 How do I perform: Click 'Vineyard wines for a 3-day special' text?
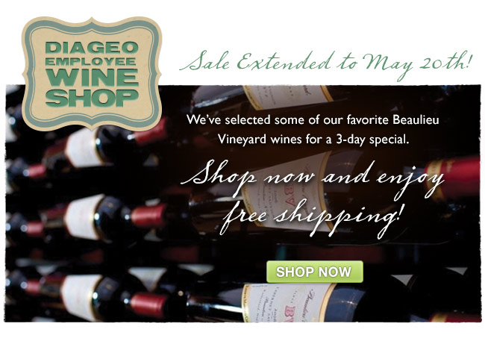[313, 140]
